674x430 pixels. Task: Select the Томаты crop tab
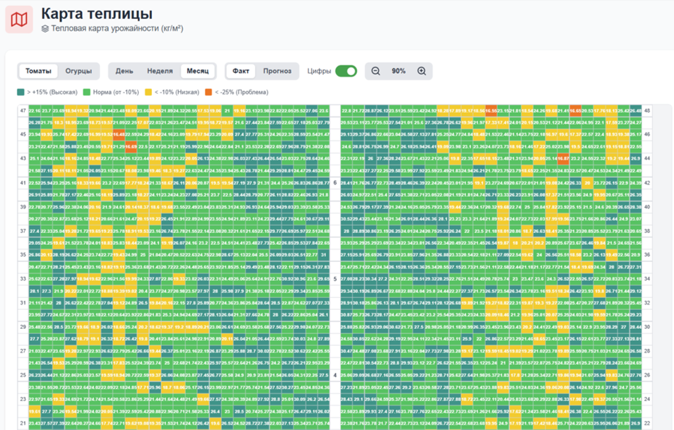[39, 71]
